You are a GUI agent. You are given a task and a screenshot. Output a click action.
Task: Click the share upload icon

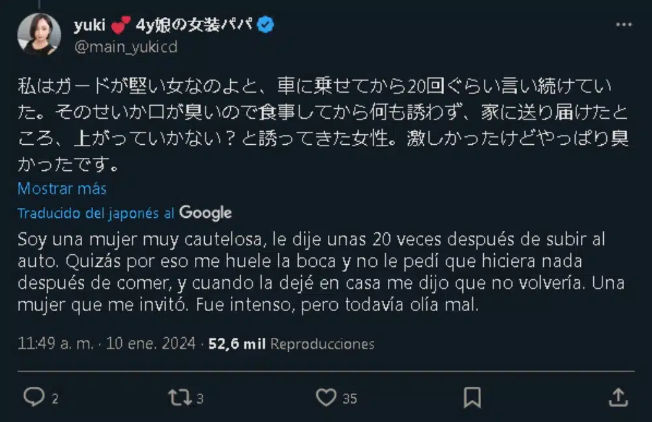(x=618, y=397)
